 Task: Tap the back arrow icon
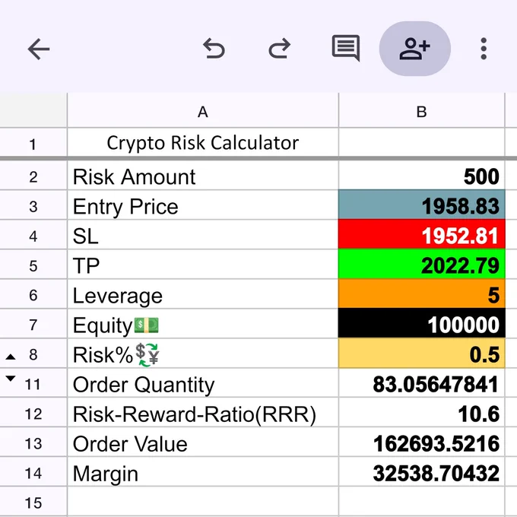(39, 49)
